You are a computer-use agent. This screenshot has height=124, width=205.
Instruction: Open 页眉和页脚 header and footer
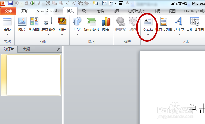(x=164, y=24)
